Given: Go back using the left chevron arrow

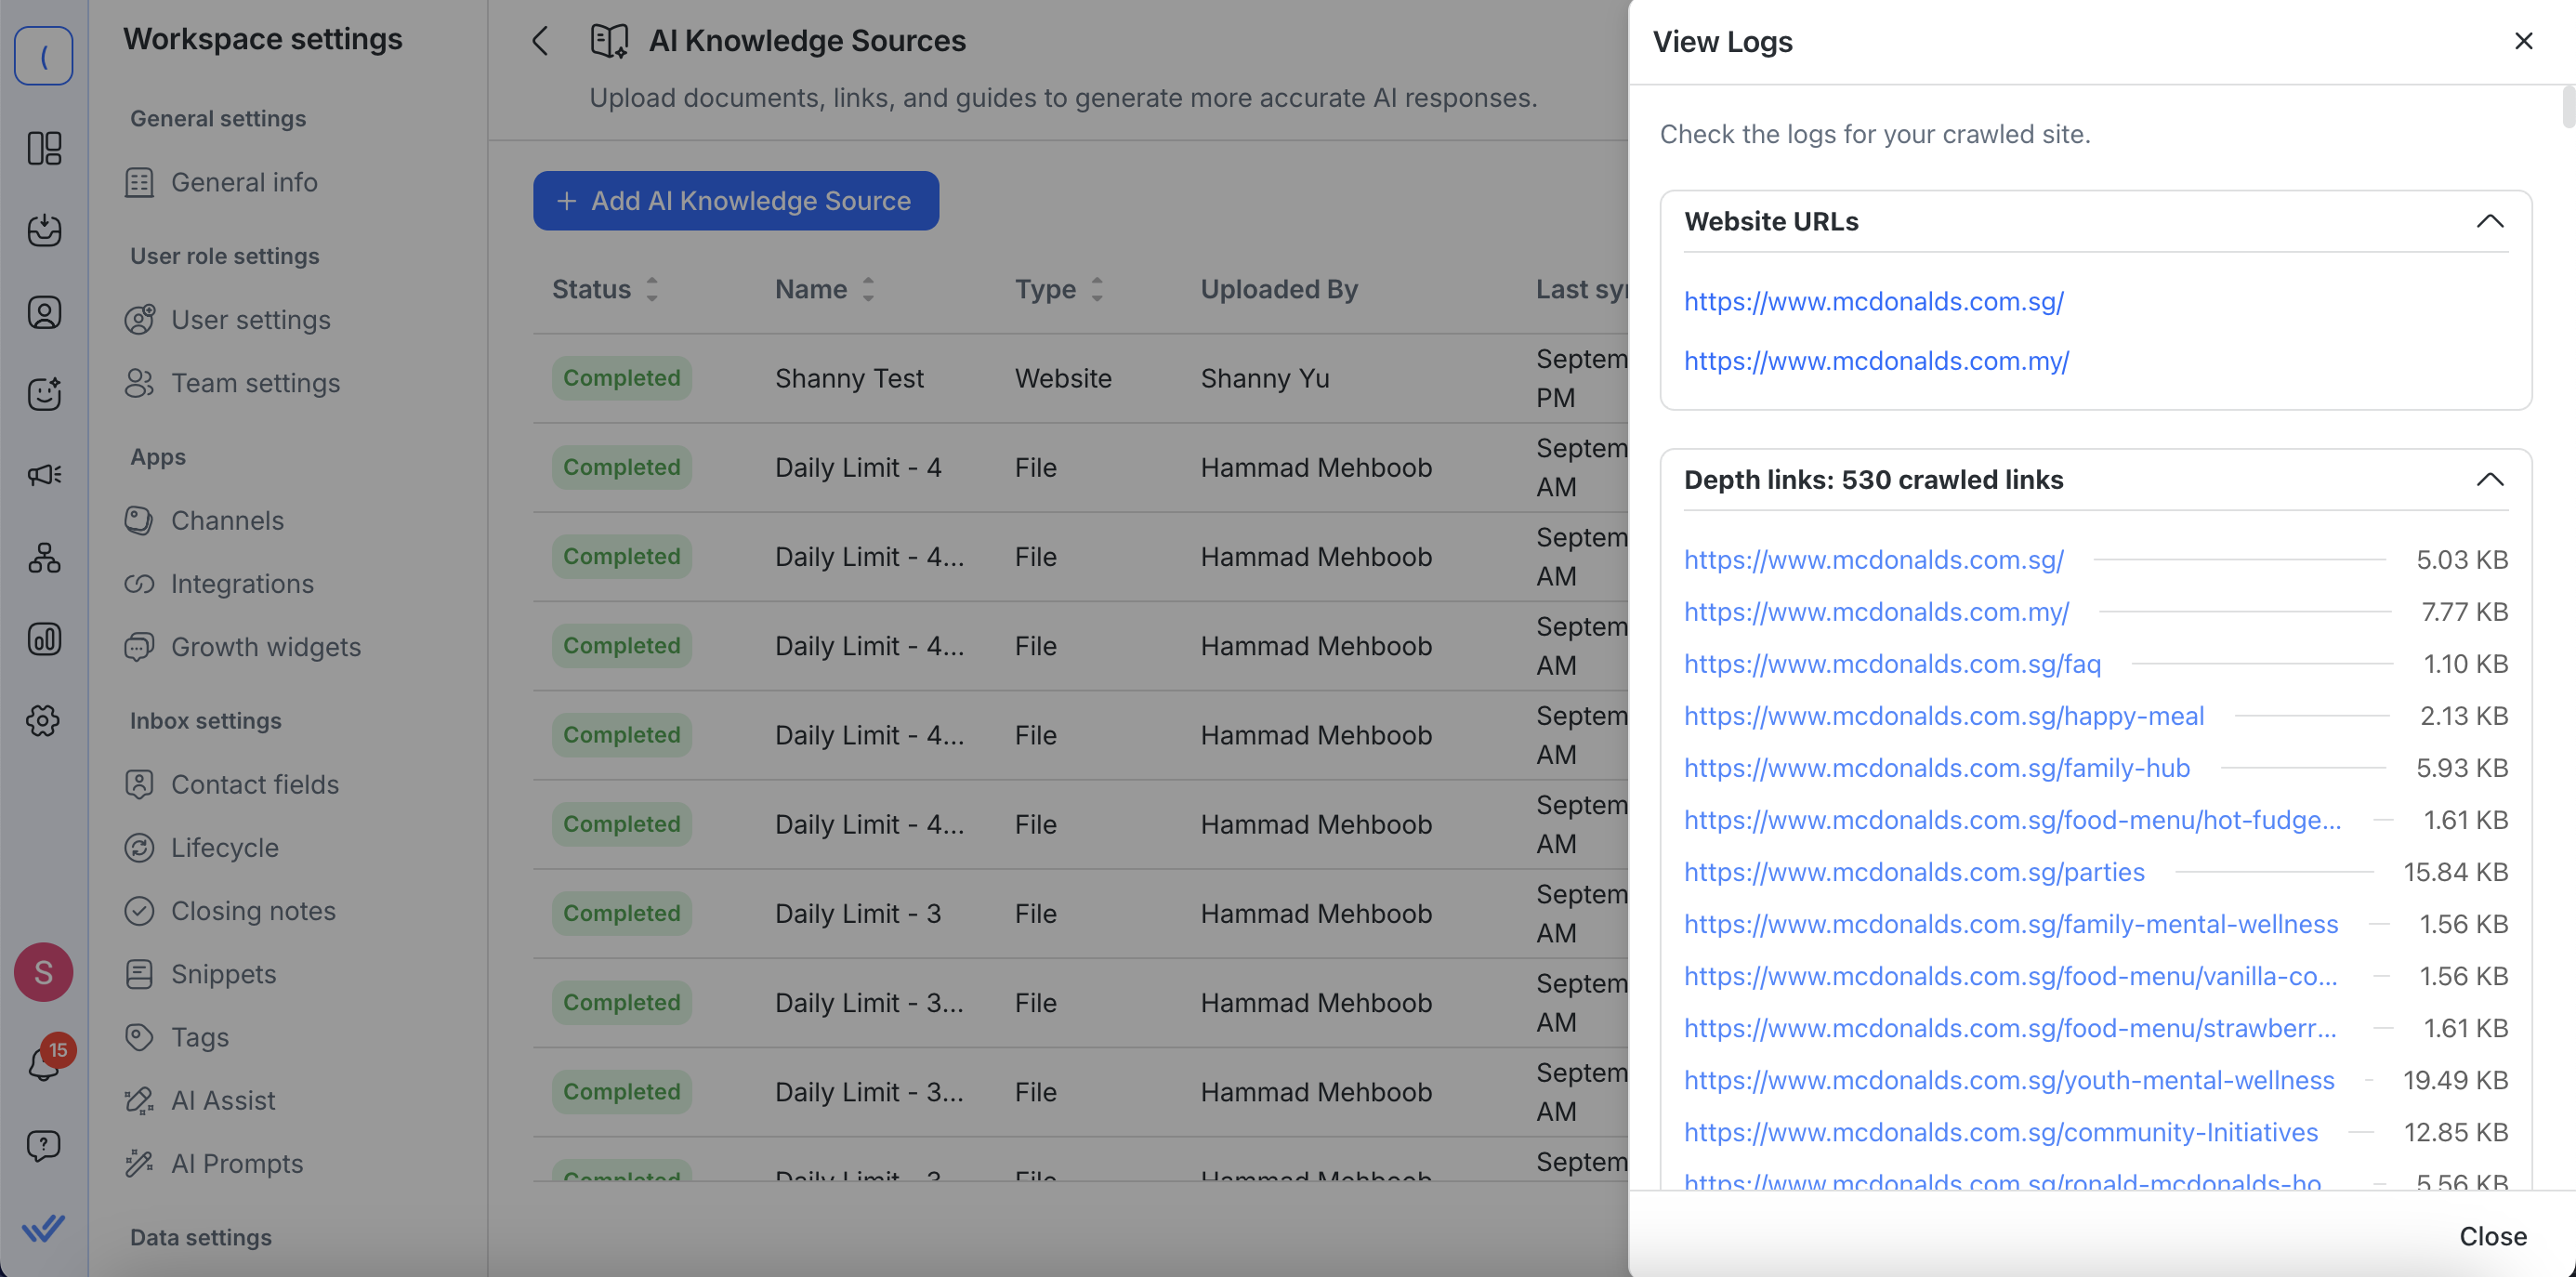Looking at the screenshot, I should coord(540,41).
